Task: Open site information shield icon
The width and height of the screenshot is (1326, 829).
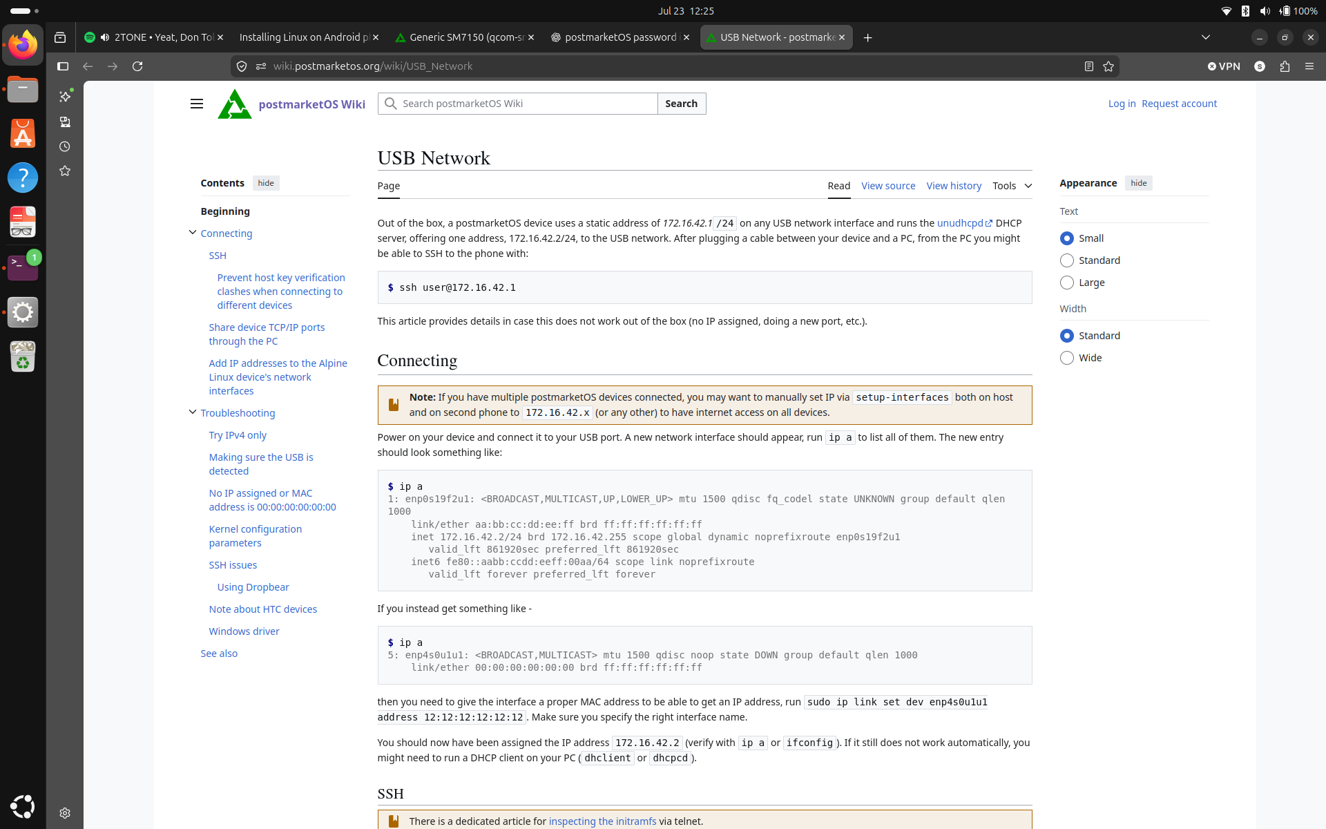Action: (x=242, y=66)
